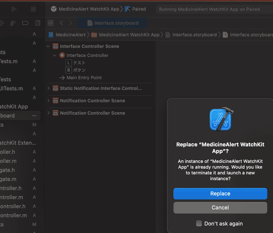Expand Static Notification Interface Controller scene
Screen dimensions: 273x233
tap(49, 88)
